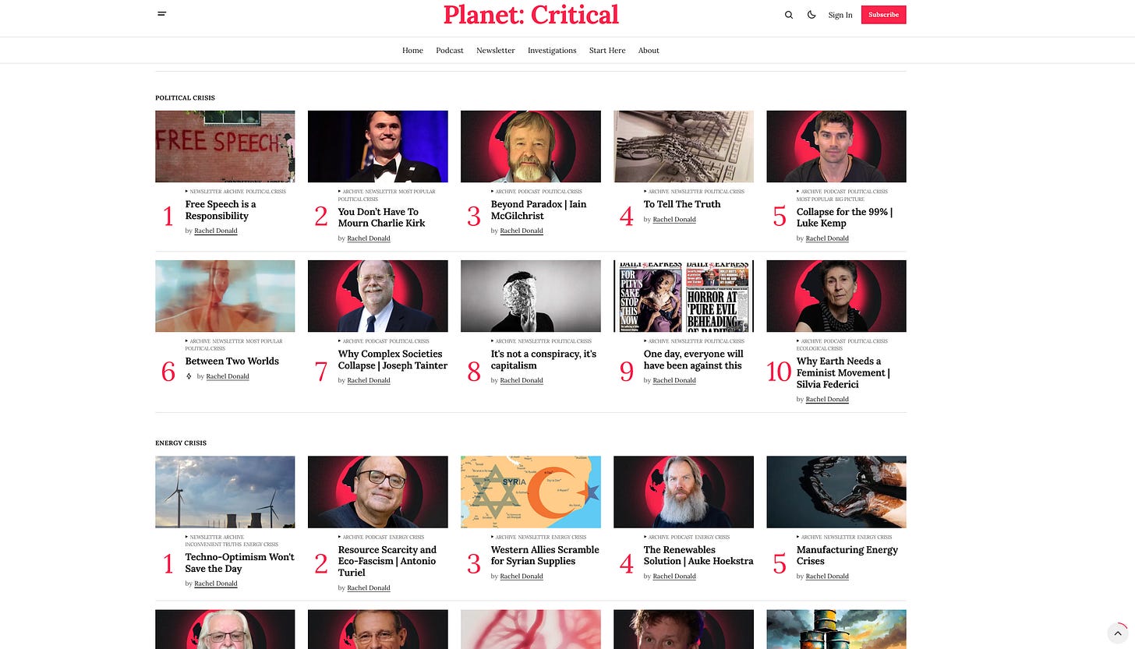Open the 'Manufacturing Energy Crises' title

point(847,556)
